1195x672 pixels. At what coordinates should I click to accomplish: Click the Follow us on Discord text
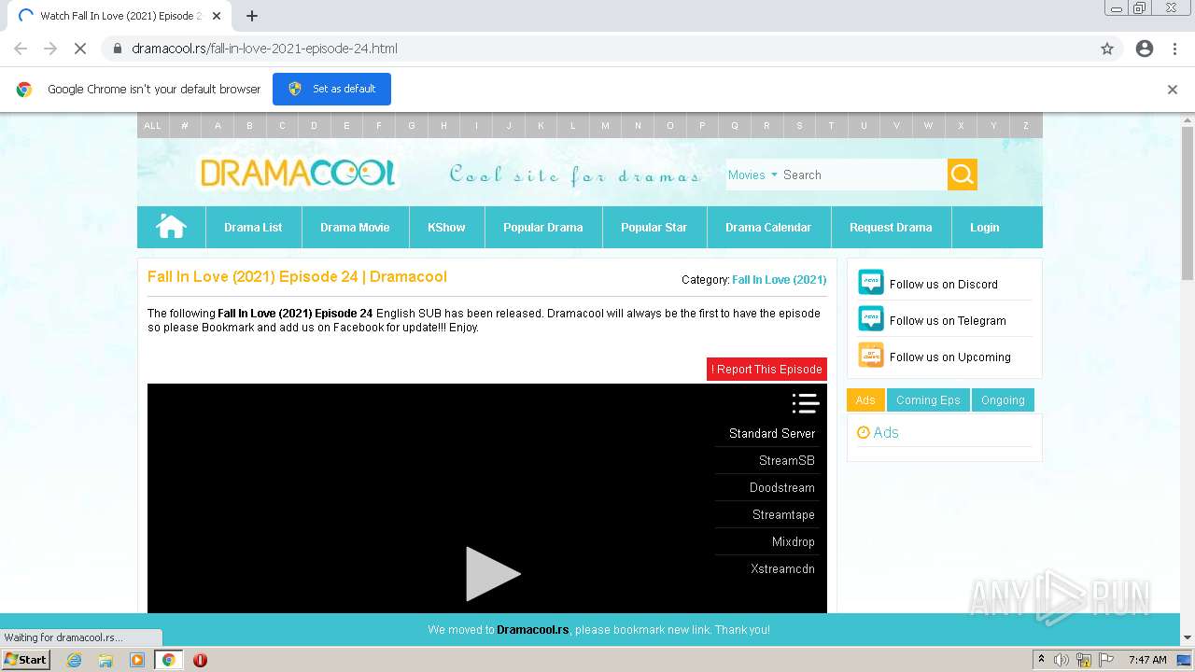click(x=943, y=284)
